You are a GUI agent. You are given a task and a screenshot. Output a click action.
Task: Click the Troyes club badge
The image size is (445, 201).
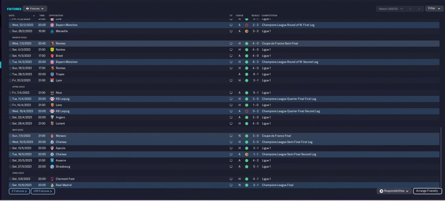[x=52, y=74]
